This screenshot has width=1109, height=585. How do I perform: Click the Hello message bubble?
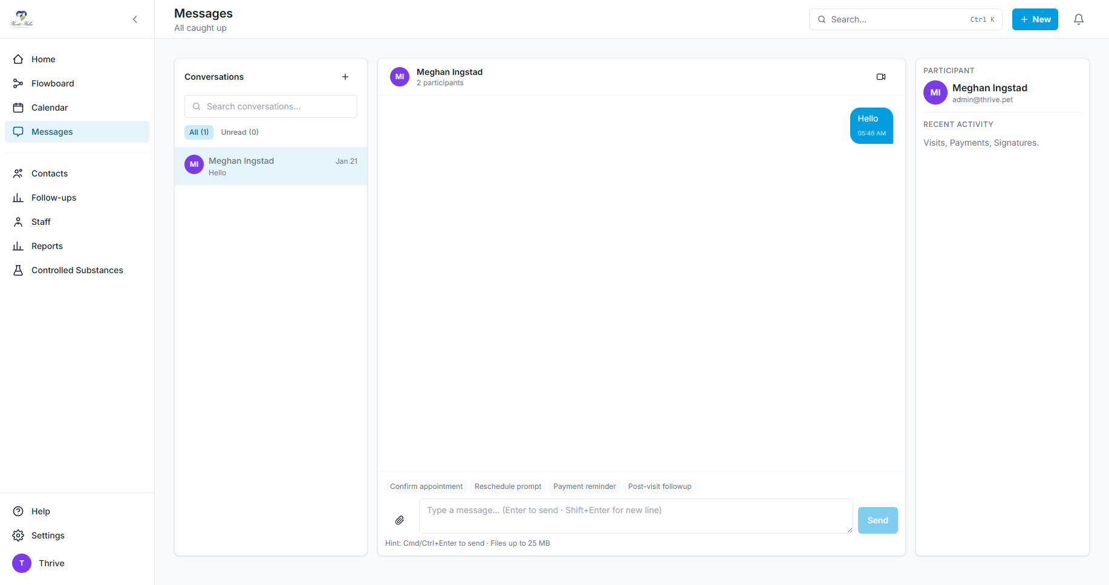(x=871, y=126)
